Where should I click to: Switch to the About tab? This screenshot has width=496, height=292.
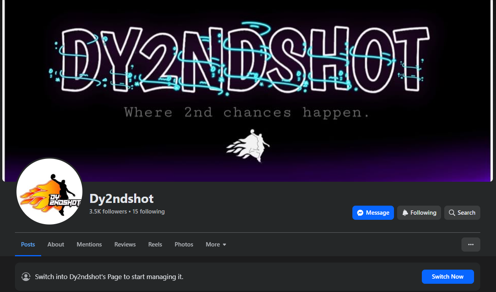click(x=56, y=245)
